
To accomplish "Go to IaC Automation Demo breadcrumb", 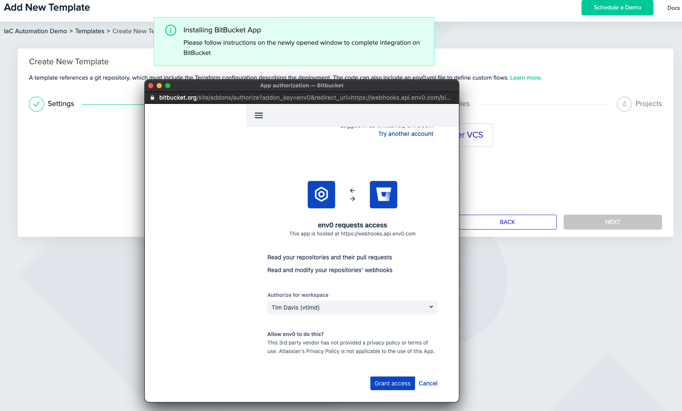I will click(x=35, y=31).
